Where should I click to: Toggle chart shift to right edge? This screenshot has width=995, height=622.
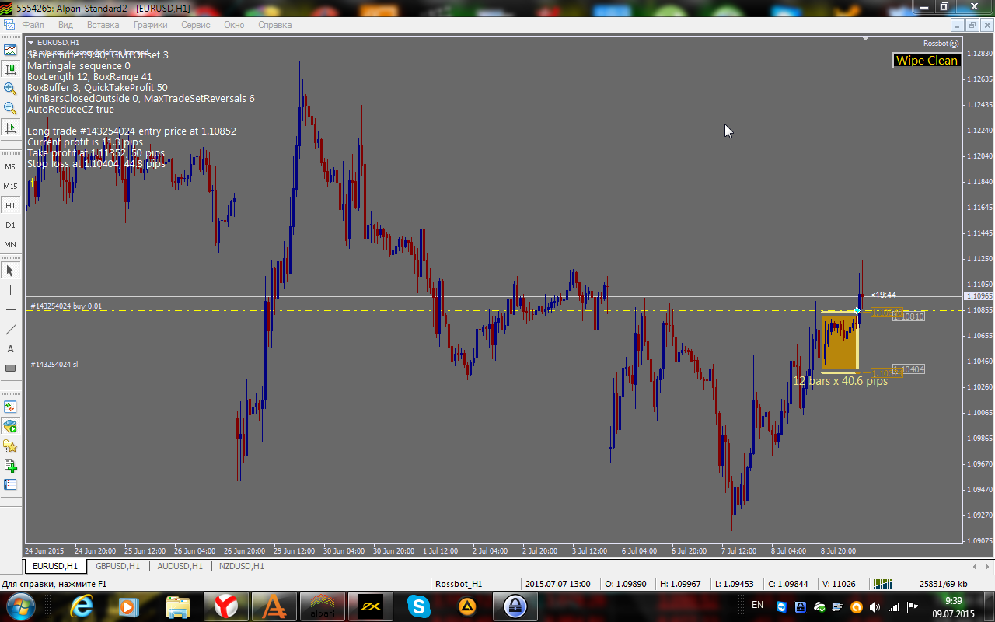[x=10, y=128]
